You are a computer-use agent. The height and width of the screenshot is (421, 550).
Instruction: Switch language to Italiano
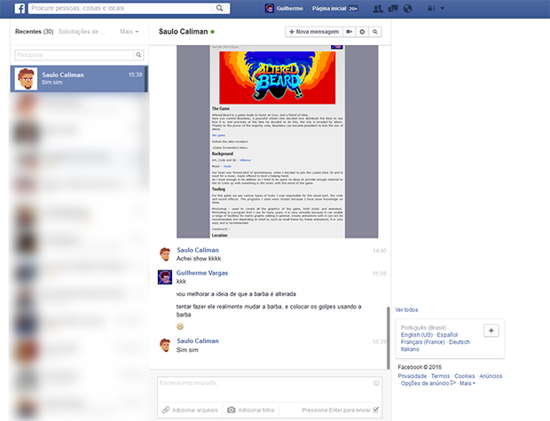coord(410,349)
